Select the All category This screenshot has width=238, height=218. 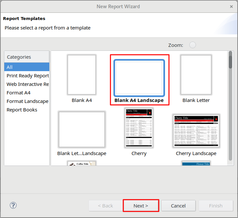tap(27, 67)
